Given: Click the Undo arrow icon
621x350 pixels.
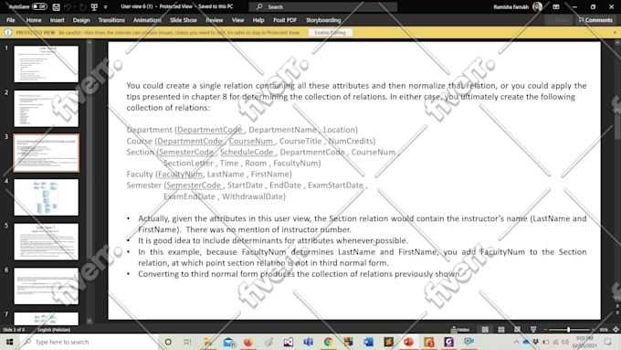Looking at the screenshot, I should tap(68, 6).
